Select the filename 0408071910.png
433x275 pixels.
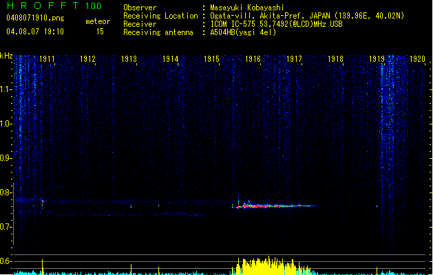(35, 18)
